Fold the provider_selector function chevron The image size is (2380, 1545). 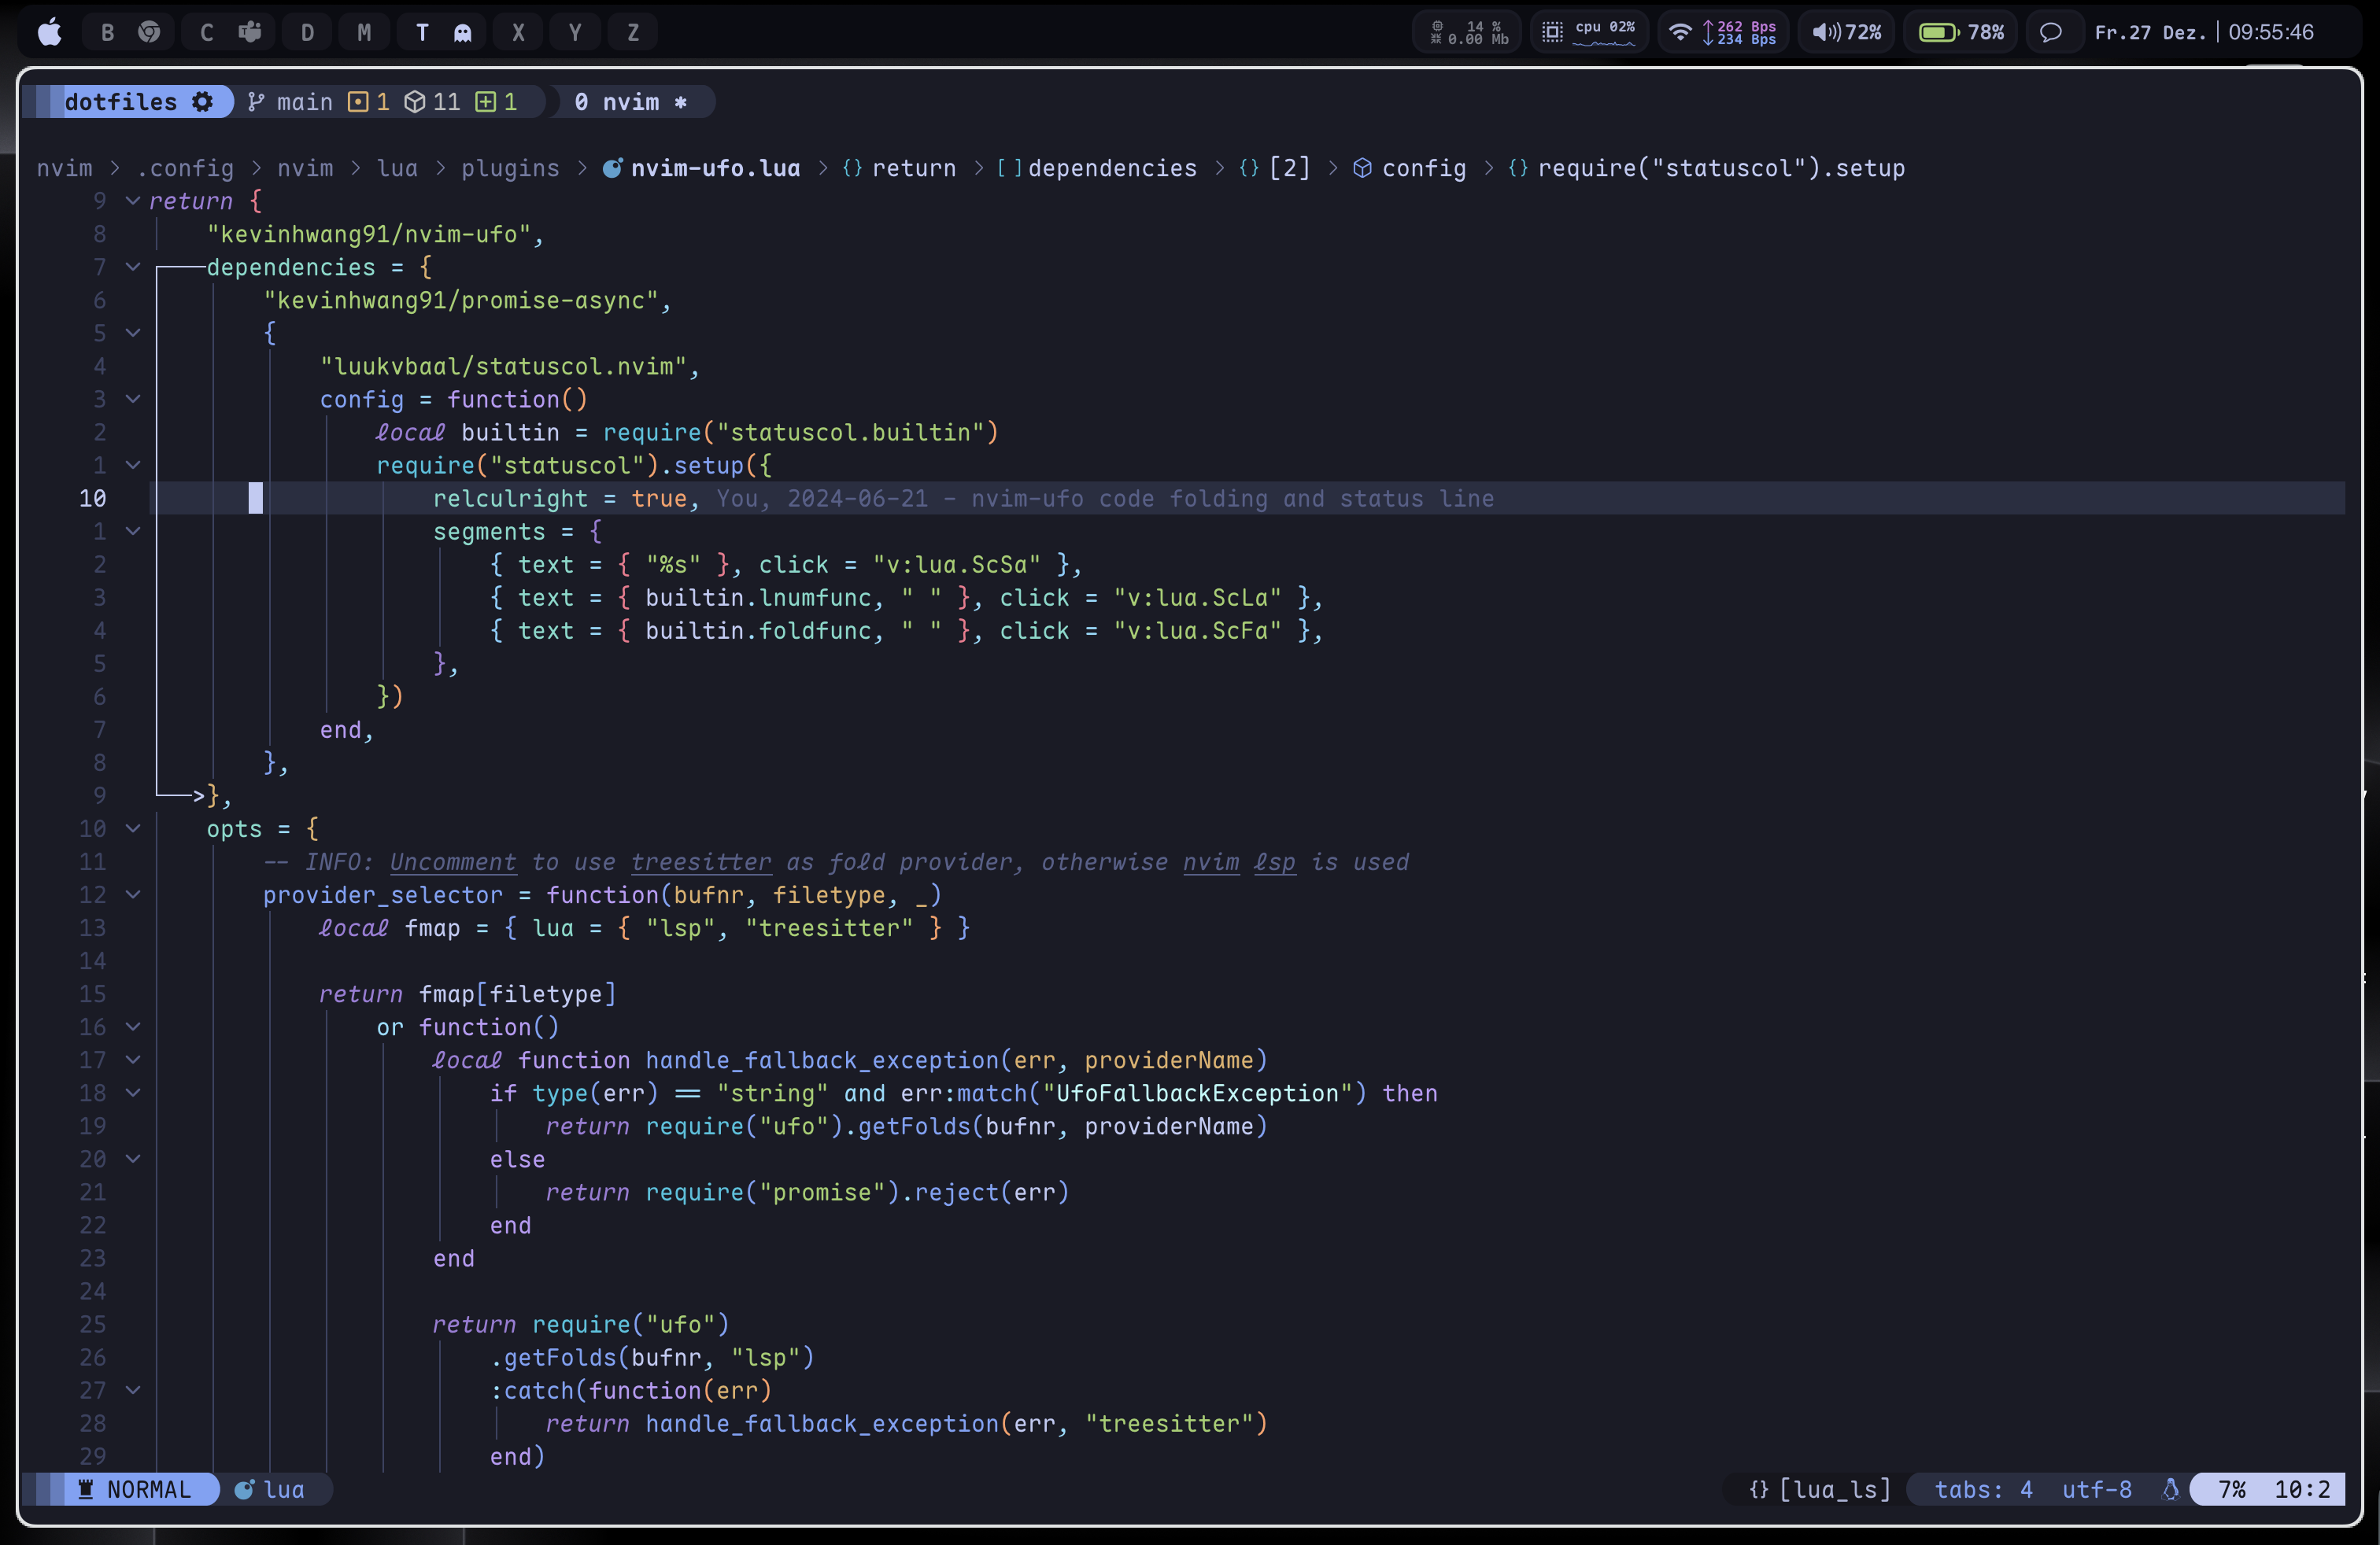(x=133, y=894)
